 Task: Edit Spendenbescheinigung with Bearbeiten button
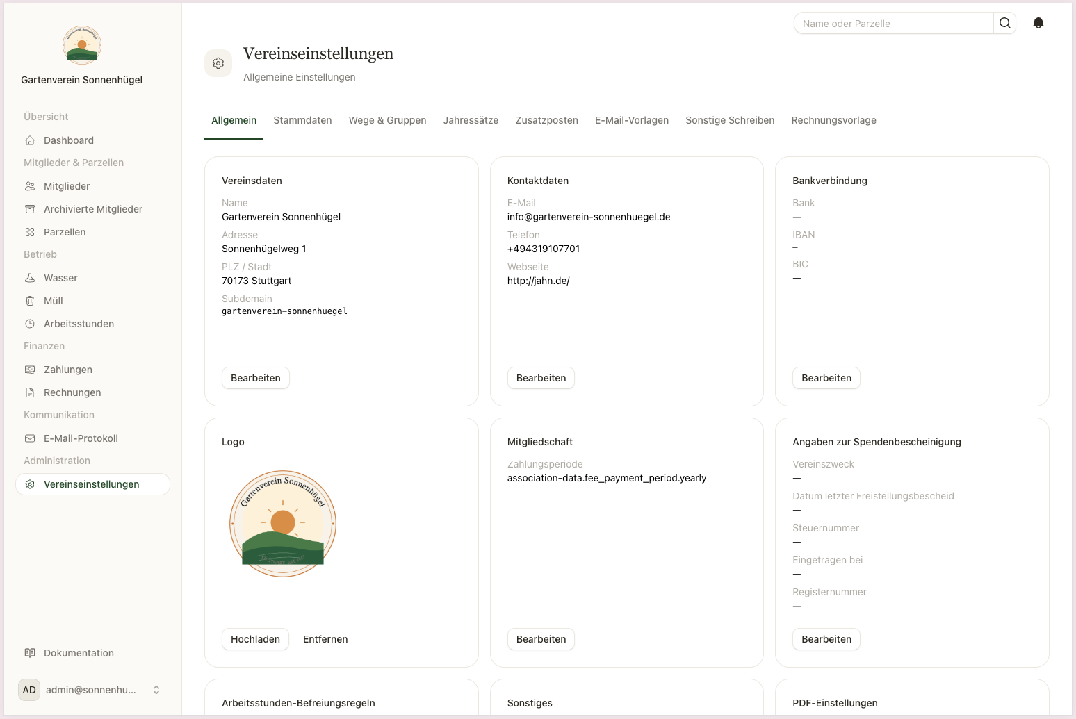click(826, 639)
